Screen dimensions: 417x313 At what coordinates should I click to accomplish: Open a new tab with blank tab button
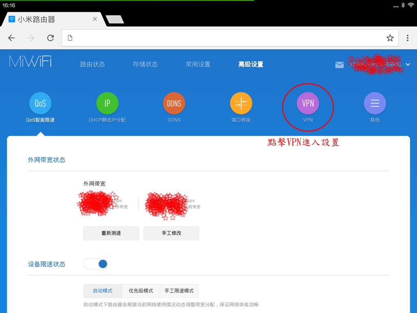click(115, 20)
